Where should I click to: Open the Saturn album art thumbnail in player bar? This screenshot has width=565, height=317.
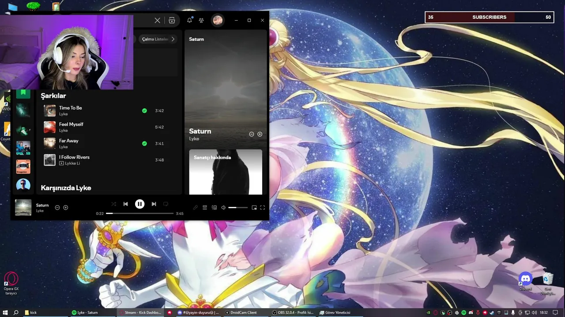[23, 207]
